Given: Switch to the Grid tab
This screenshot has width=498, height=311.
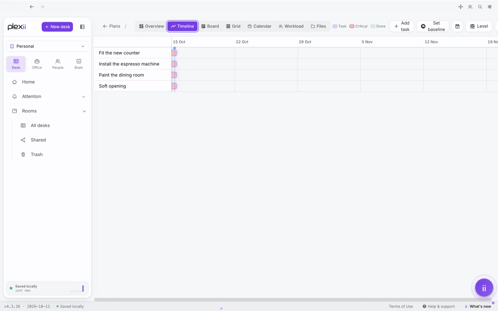Looking at the screenshot, I should 233,26.
